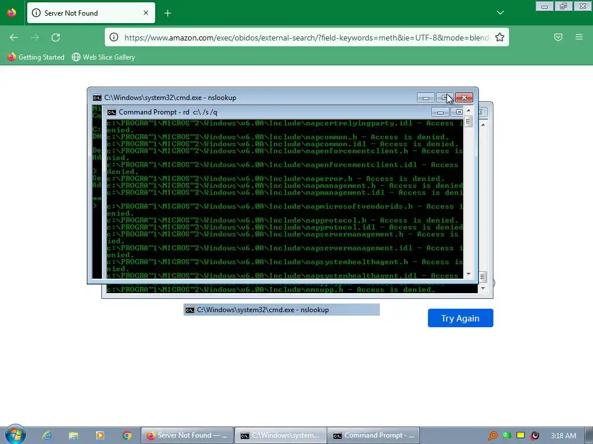593x444 pixels.
Task: Launch Internet Explorer from the taskbar
Action: pos(47,435)
